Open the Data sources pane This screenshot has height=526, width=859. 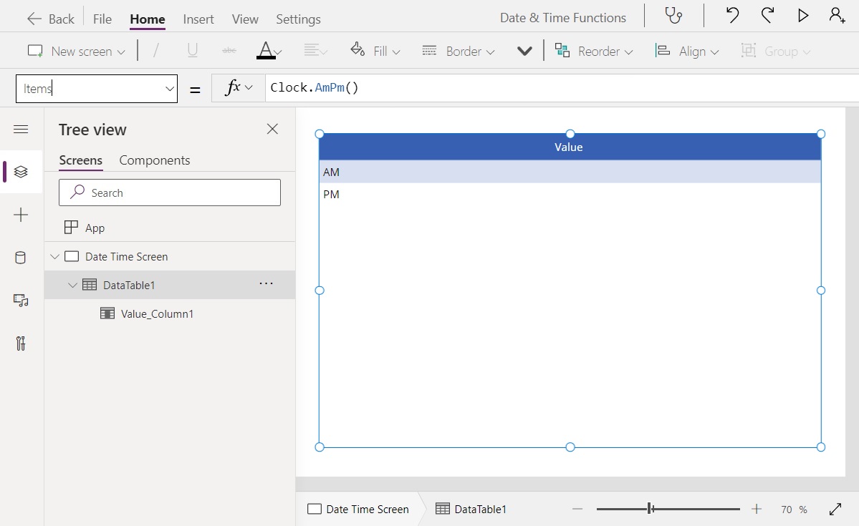[21, 258]
